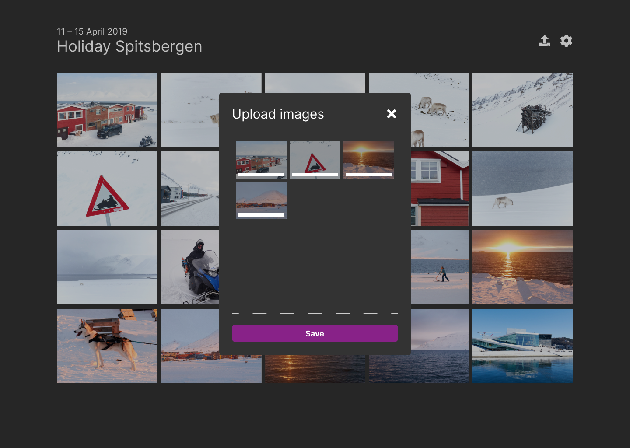Open settings with the gear icon
This screenshot has width=630, height=448.
point(566,41)
